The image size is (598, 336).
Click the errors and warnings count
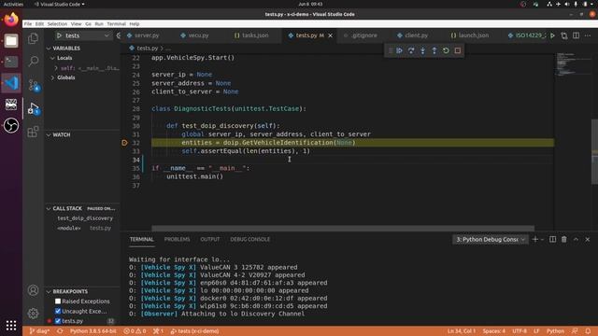[x=135, y=331]
